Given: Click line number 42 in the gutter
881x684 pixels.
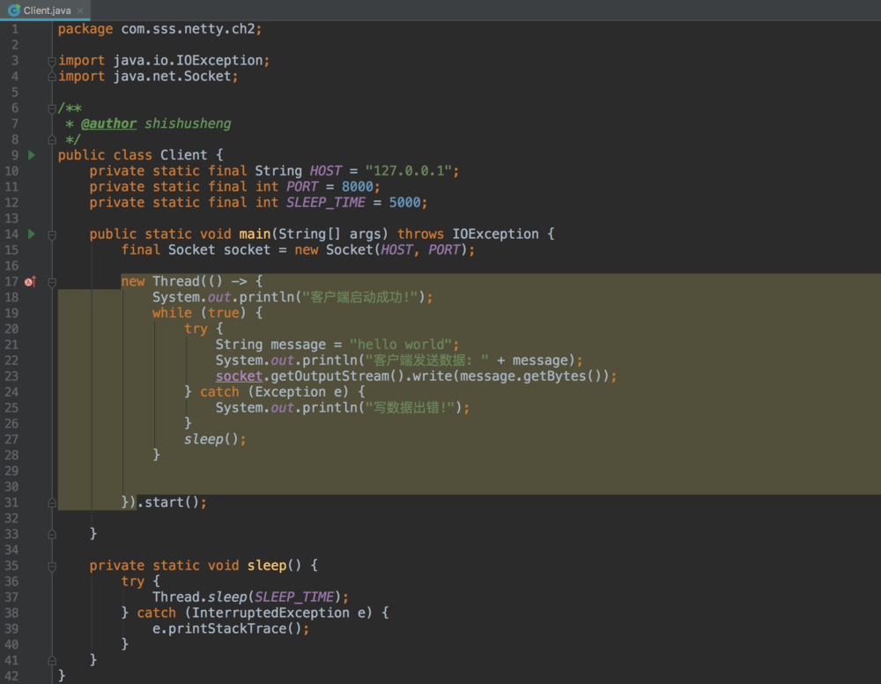Looking at the screenshot, I should [x=11, y=675].
